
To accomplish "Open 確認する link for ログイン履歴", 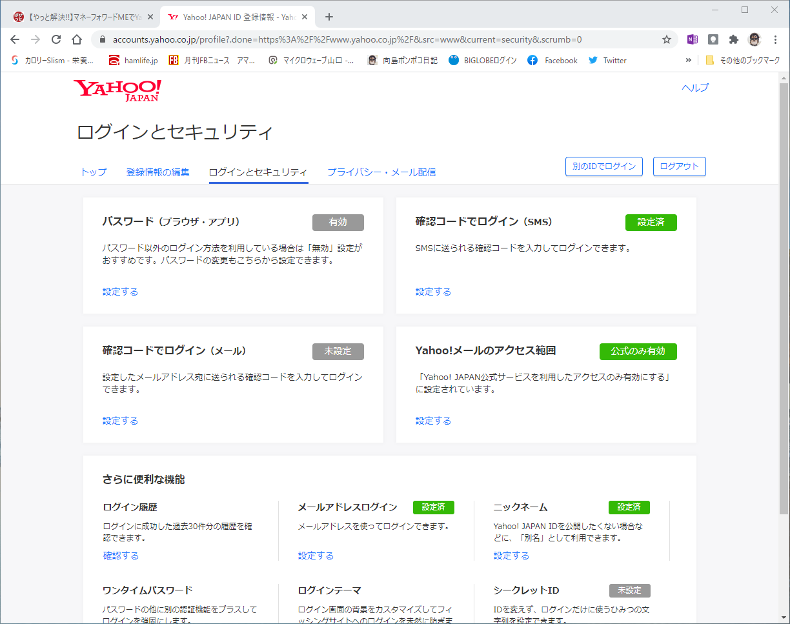I will [121, 556].
